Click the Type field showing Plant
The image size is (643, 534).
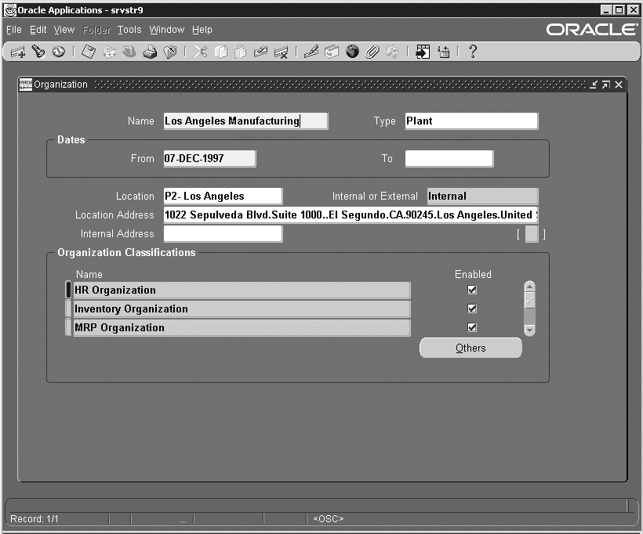coord(471,121)
